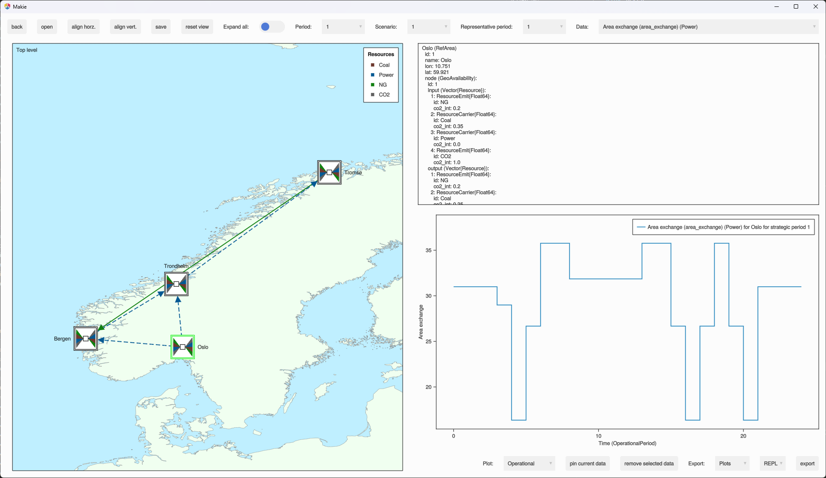826x478 pixels.
Task: Toggle the Expand all switch
Action: coord(272,27)
